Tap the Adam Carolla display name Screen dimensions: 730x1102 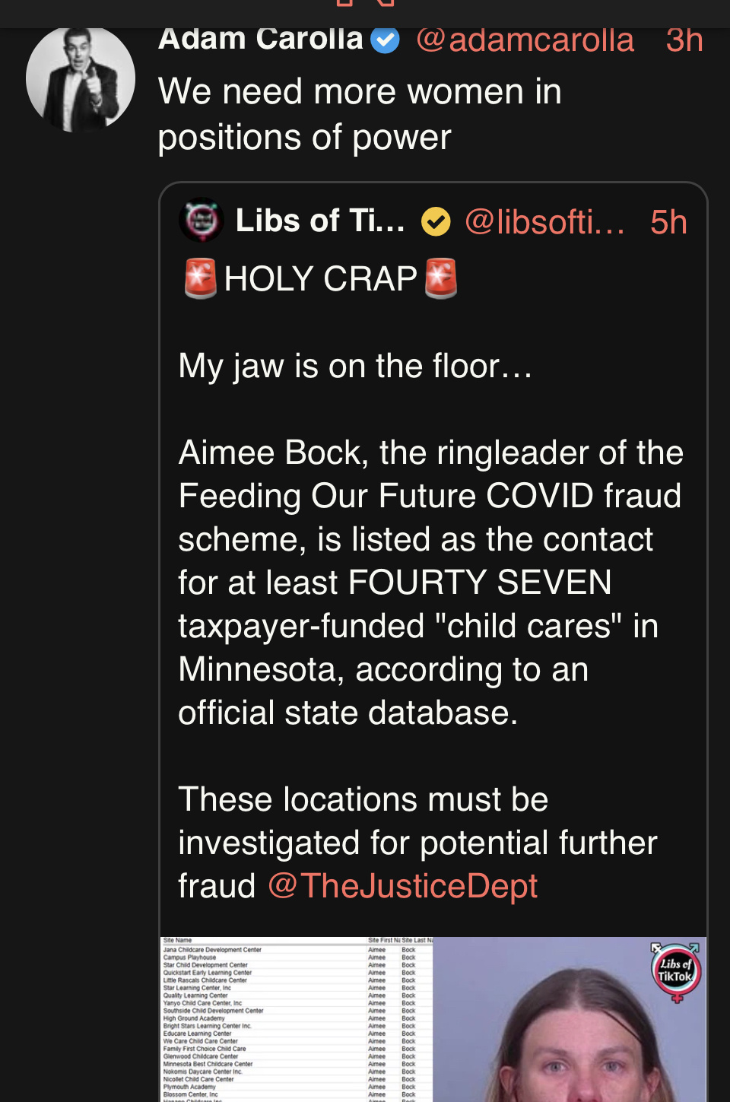click(x=260, y=38)
